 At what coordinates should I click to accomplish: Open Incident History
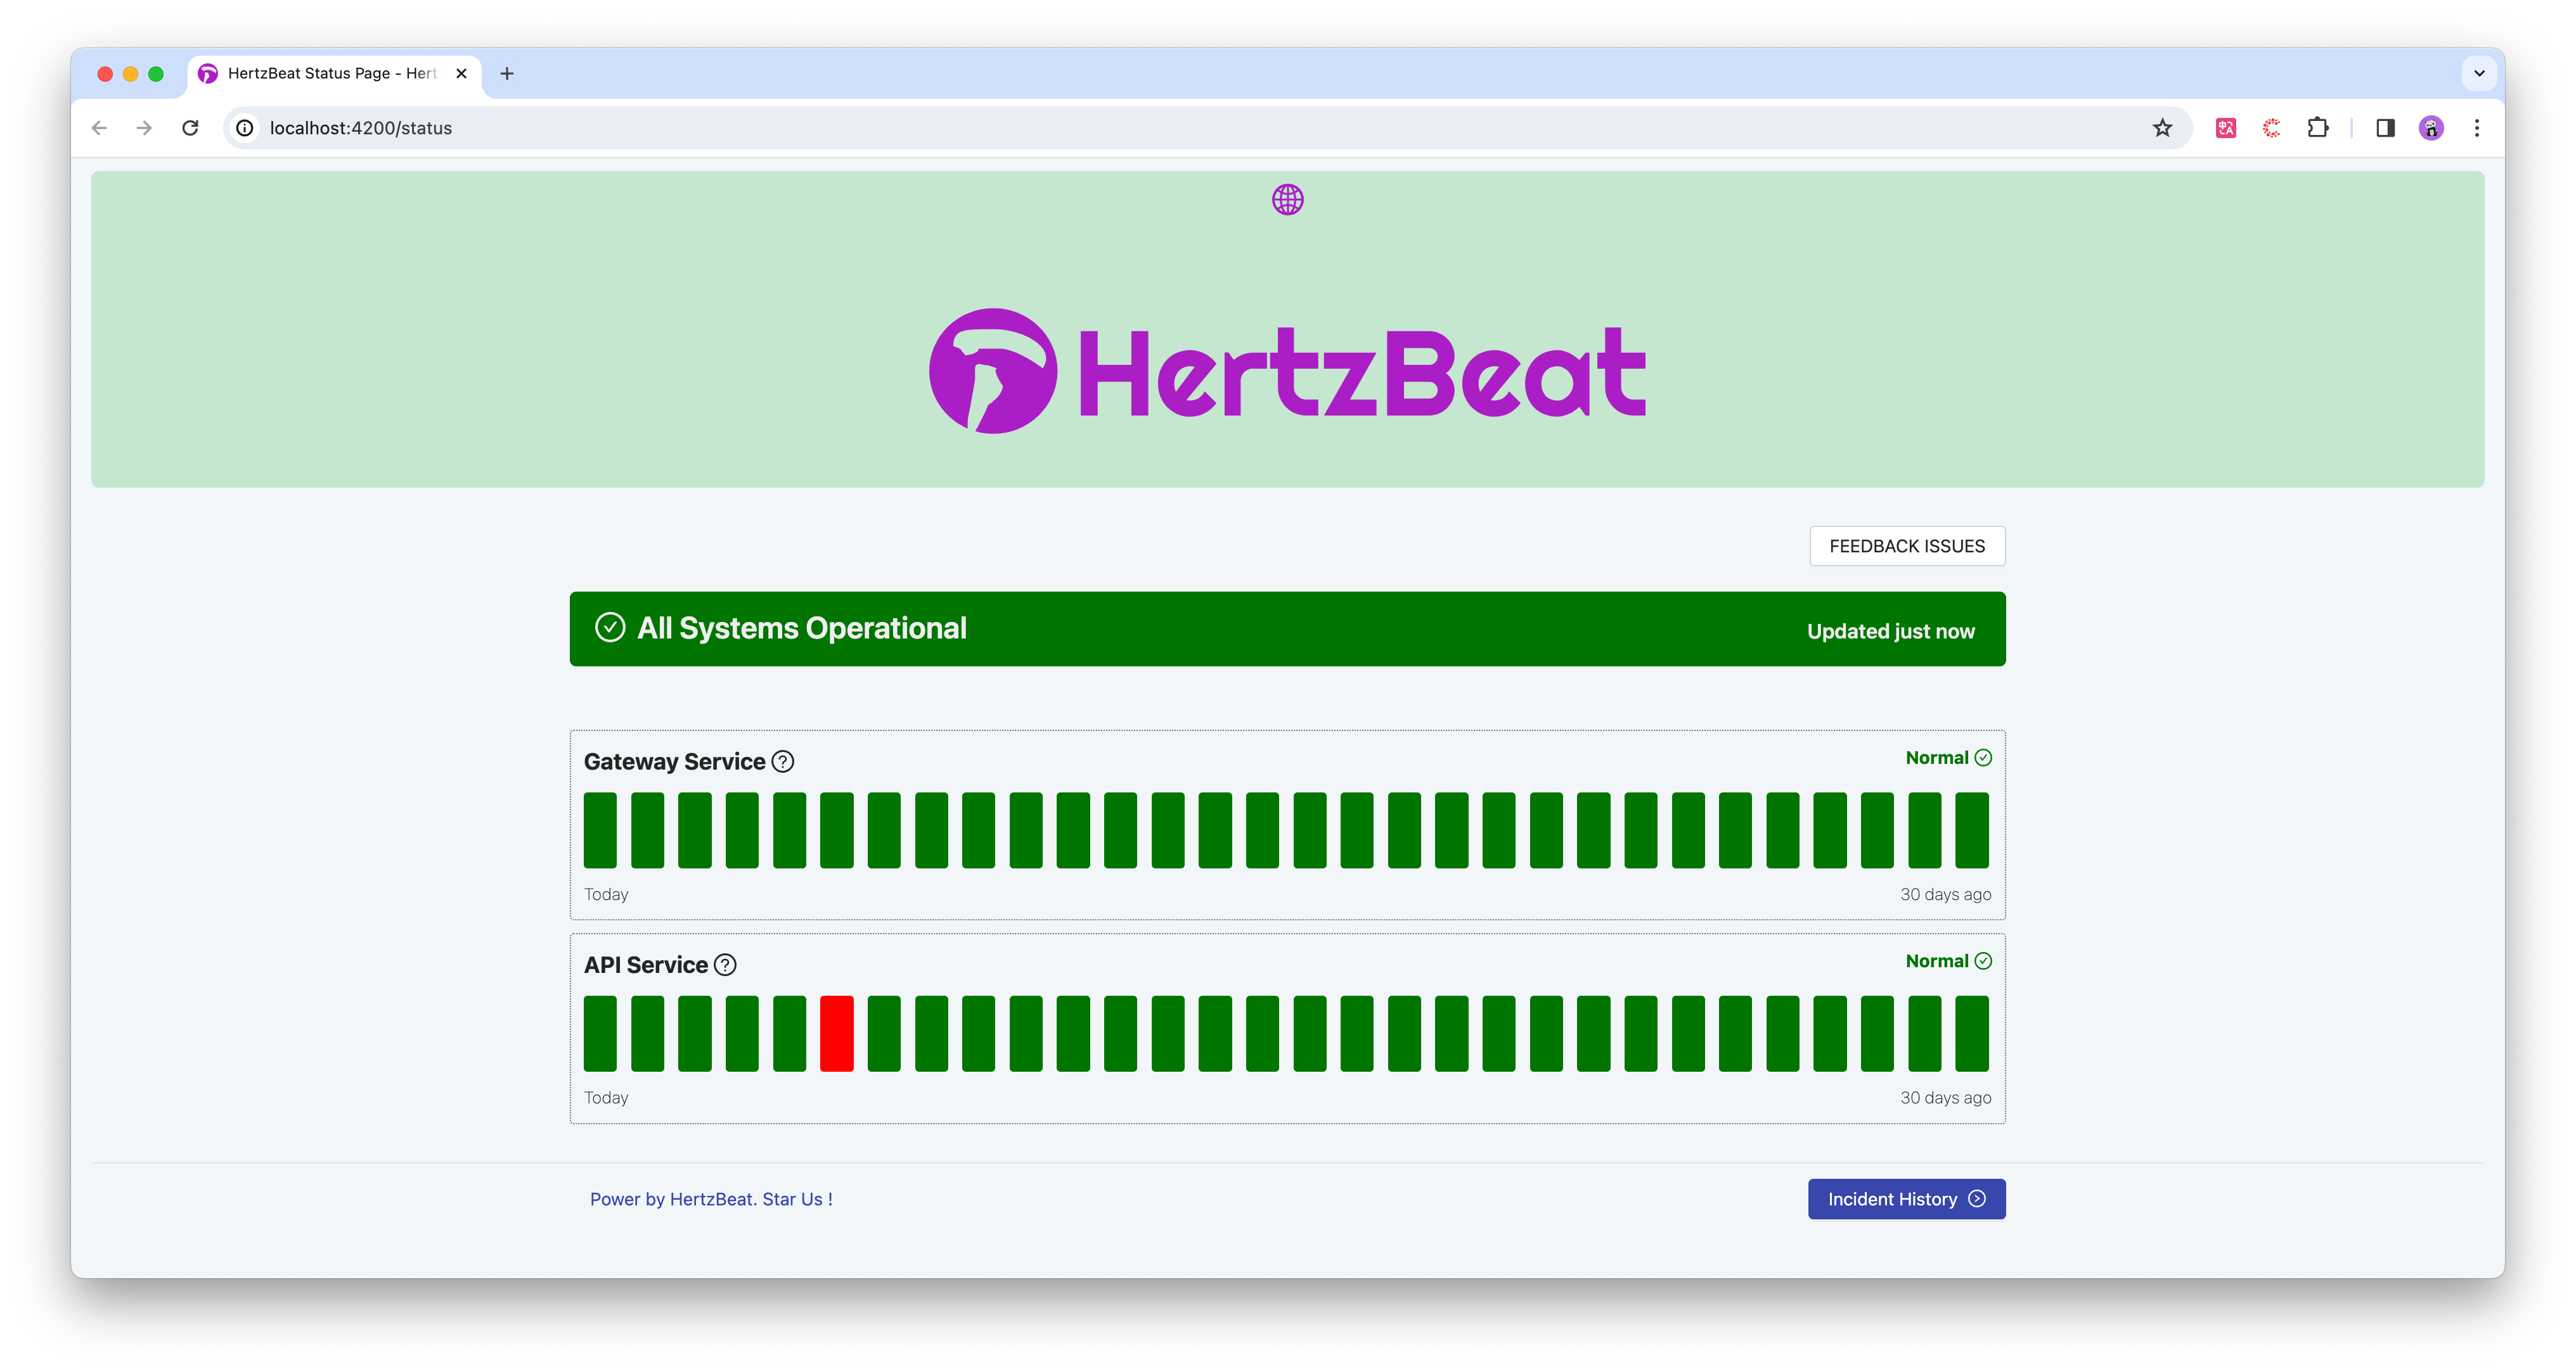1905,1199
